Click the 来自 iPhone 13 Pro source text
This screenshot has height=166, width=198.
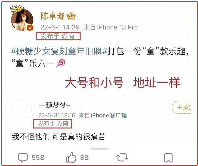110,27
